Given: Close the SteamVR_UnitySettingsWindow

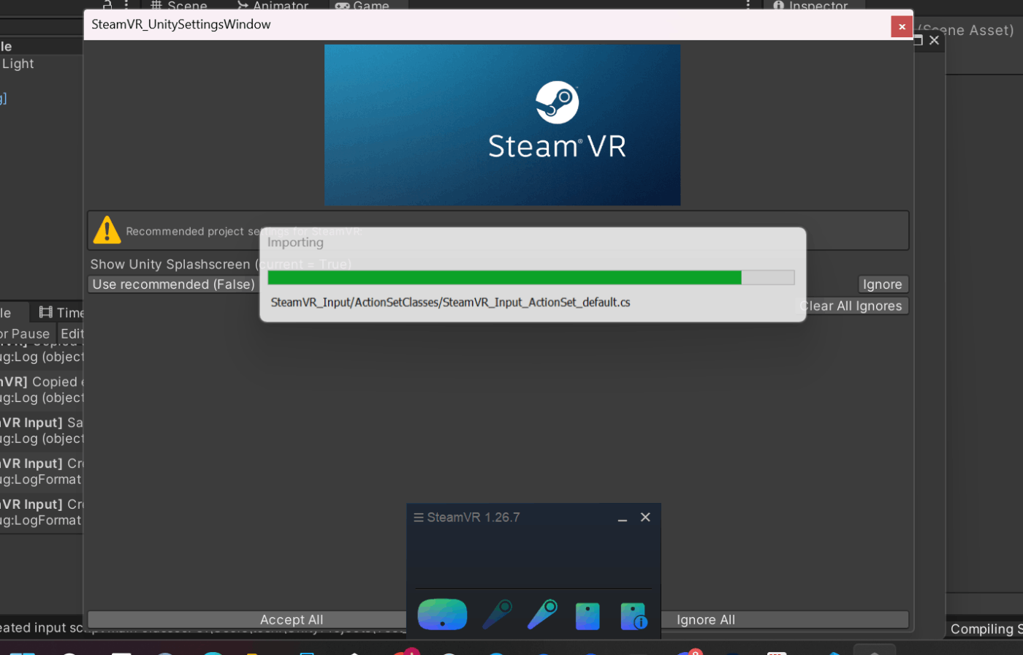Looking at the screenshot, I should (x=902, y=26).
